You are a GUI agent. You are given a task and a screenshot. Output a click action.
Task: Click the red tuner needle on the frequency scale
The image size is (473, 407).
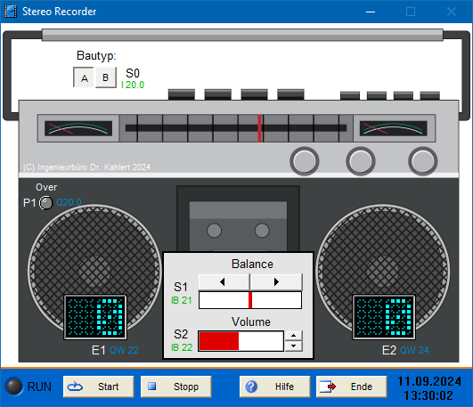[259, 128]
